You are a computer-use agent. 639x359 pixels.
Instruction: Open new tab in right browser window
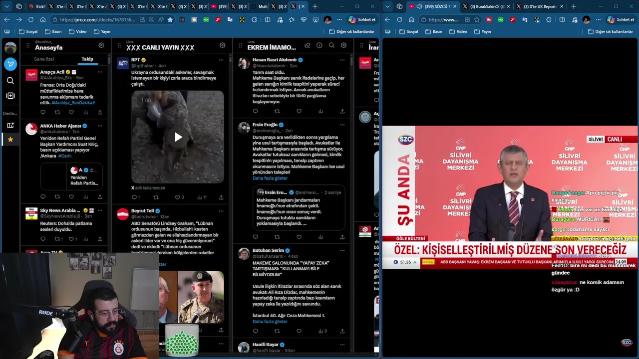click(x=574, y=6)
